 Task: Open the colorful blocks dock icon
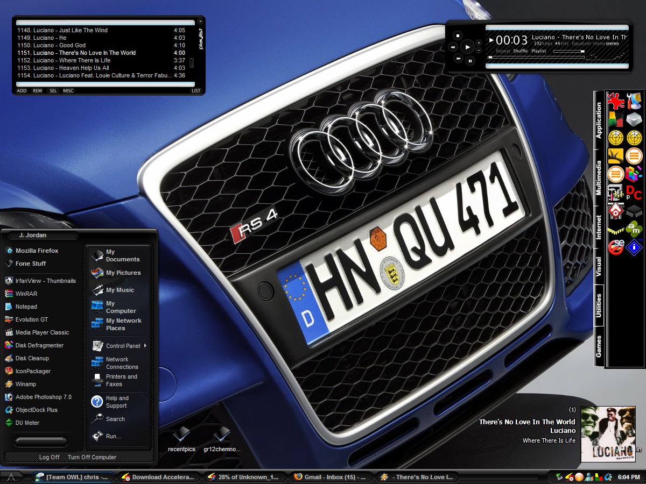coord(634,174)
